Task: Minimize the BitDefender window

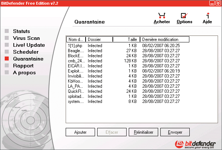Action: click(212, 3)
